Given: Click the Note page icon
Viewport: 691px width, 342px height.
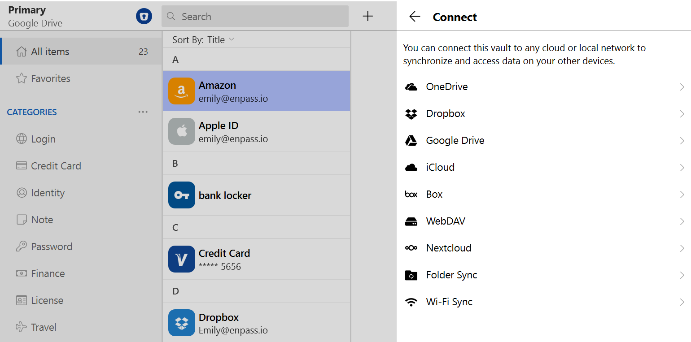Looking at the screenshot, I should pos(21,220).
